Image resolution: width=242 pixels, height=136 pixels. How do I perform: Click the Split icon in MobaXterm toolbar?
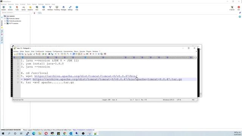[43, 8]
